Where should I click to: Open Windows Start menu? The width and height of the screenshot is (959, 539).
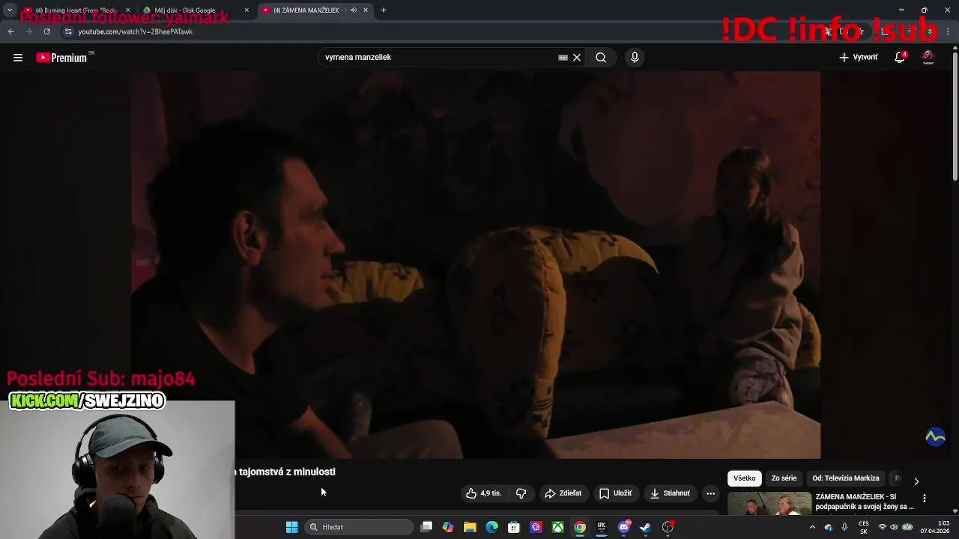point(292,527)
